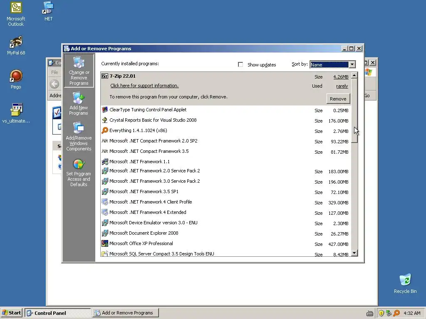Open the Start menu
Screen dimensions: 426x319
point(11,313)
